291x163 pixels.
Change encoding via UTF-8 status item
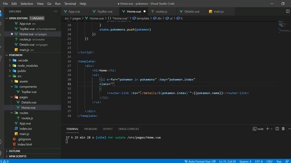coord(259,161)
